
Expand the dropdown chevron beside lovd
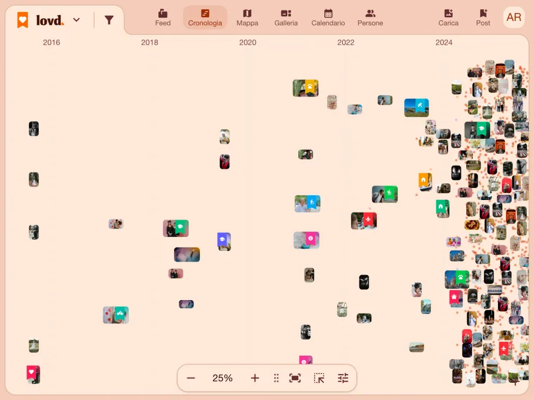[77, 20]
